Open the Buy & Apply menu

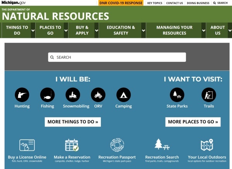click(x=82, y=30)
